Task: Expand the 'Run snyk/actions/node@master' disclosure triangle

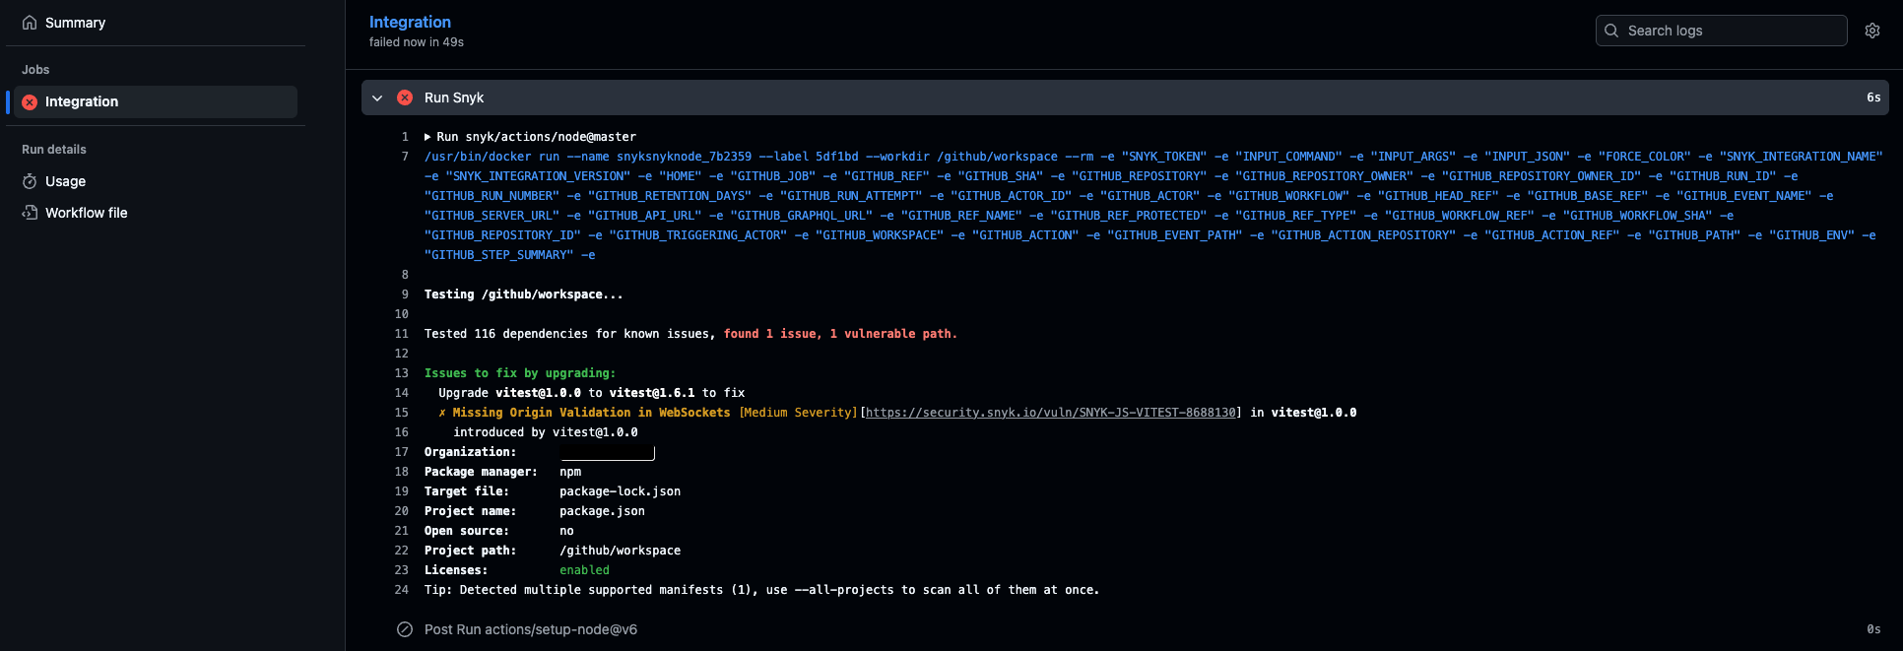Action: (x=427, y=137)
